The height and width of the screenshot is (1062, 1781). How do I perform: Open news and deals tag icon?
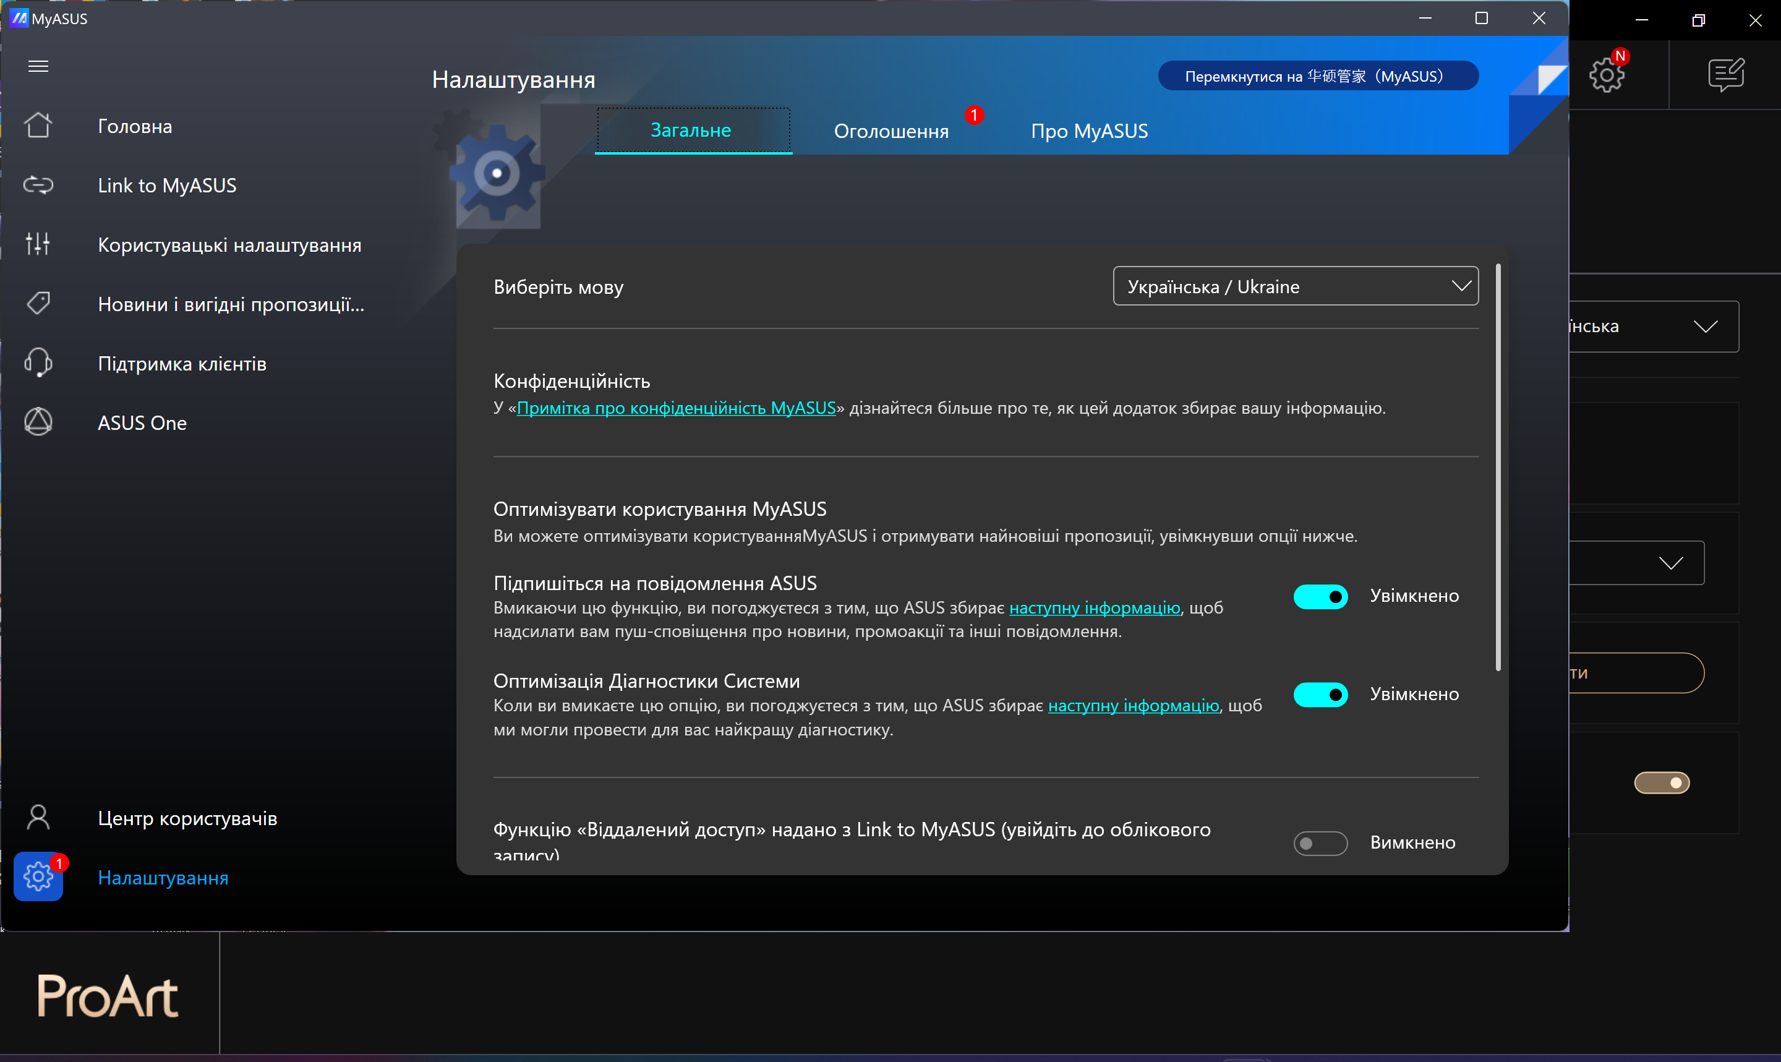click(38, 304)
